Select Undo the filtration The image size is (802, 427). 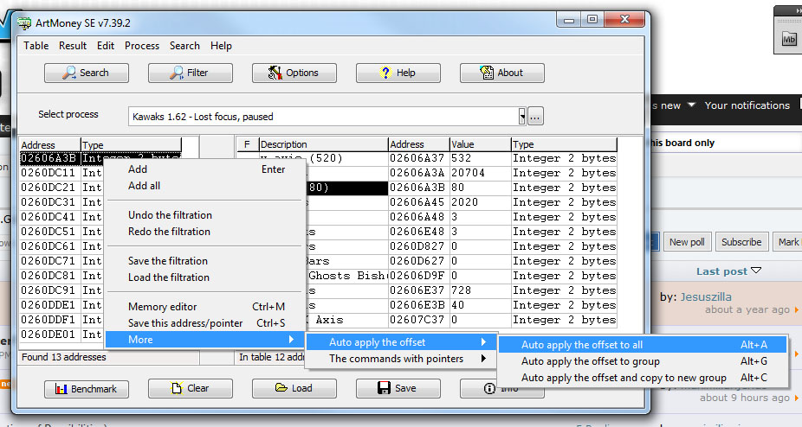tap(205, 215)
